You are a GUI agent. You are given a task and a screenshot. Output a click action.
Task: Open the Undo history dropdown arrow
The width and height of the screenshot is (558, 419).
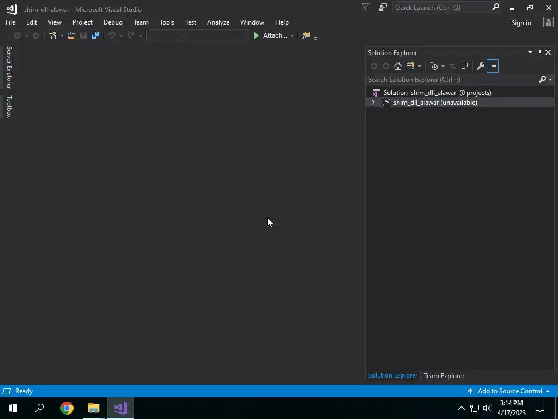121,35
